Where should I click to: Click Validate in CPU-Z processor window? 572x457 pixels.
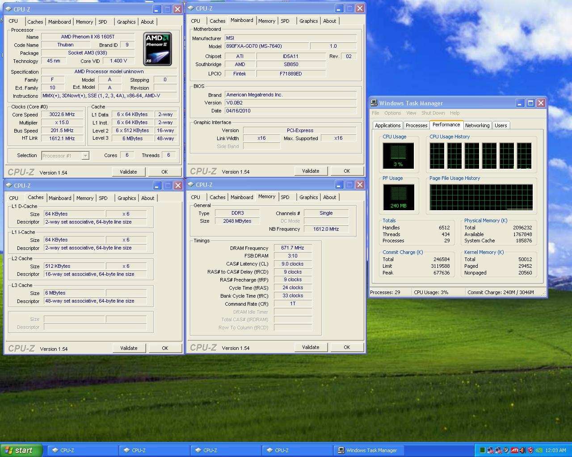pos(128,172)
